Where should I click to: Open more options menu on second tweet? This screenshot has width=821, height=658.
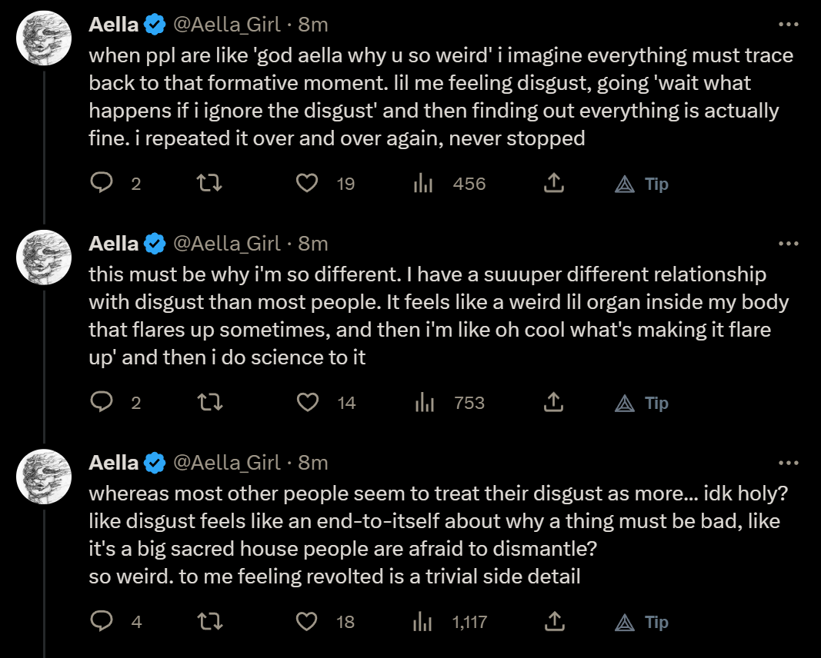coord(789,243)
